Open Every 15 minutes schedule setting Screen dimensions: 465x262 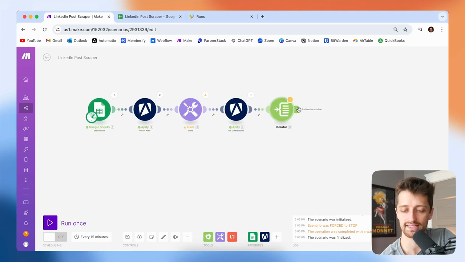click(92, 237)
